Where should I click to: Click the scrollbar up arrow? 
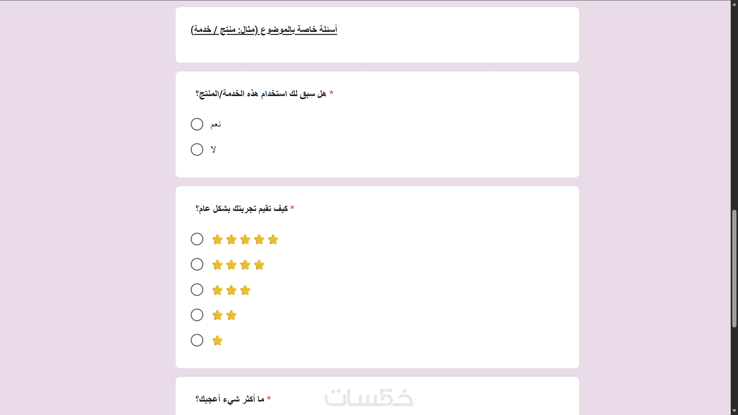click(734, 4)
